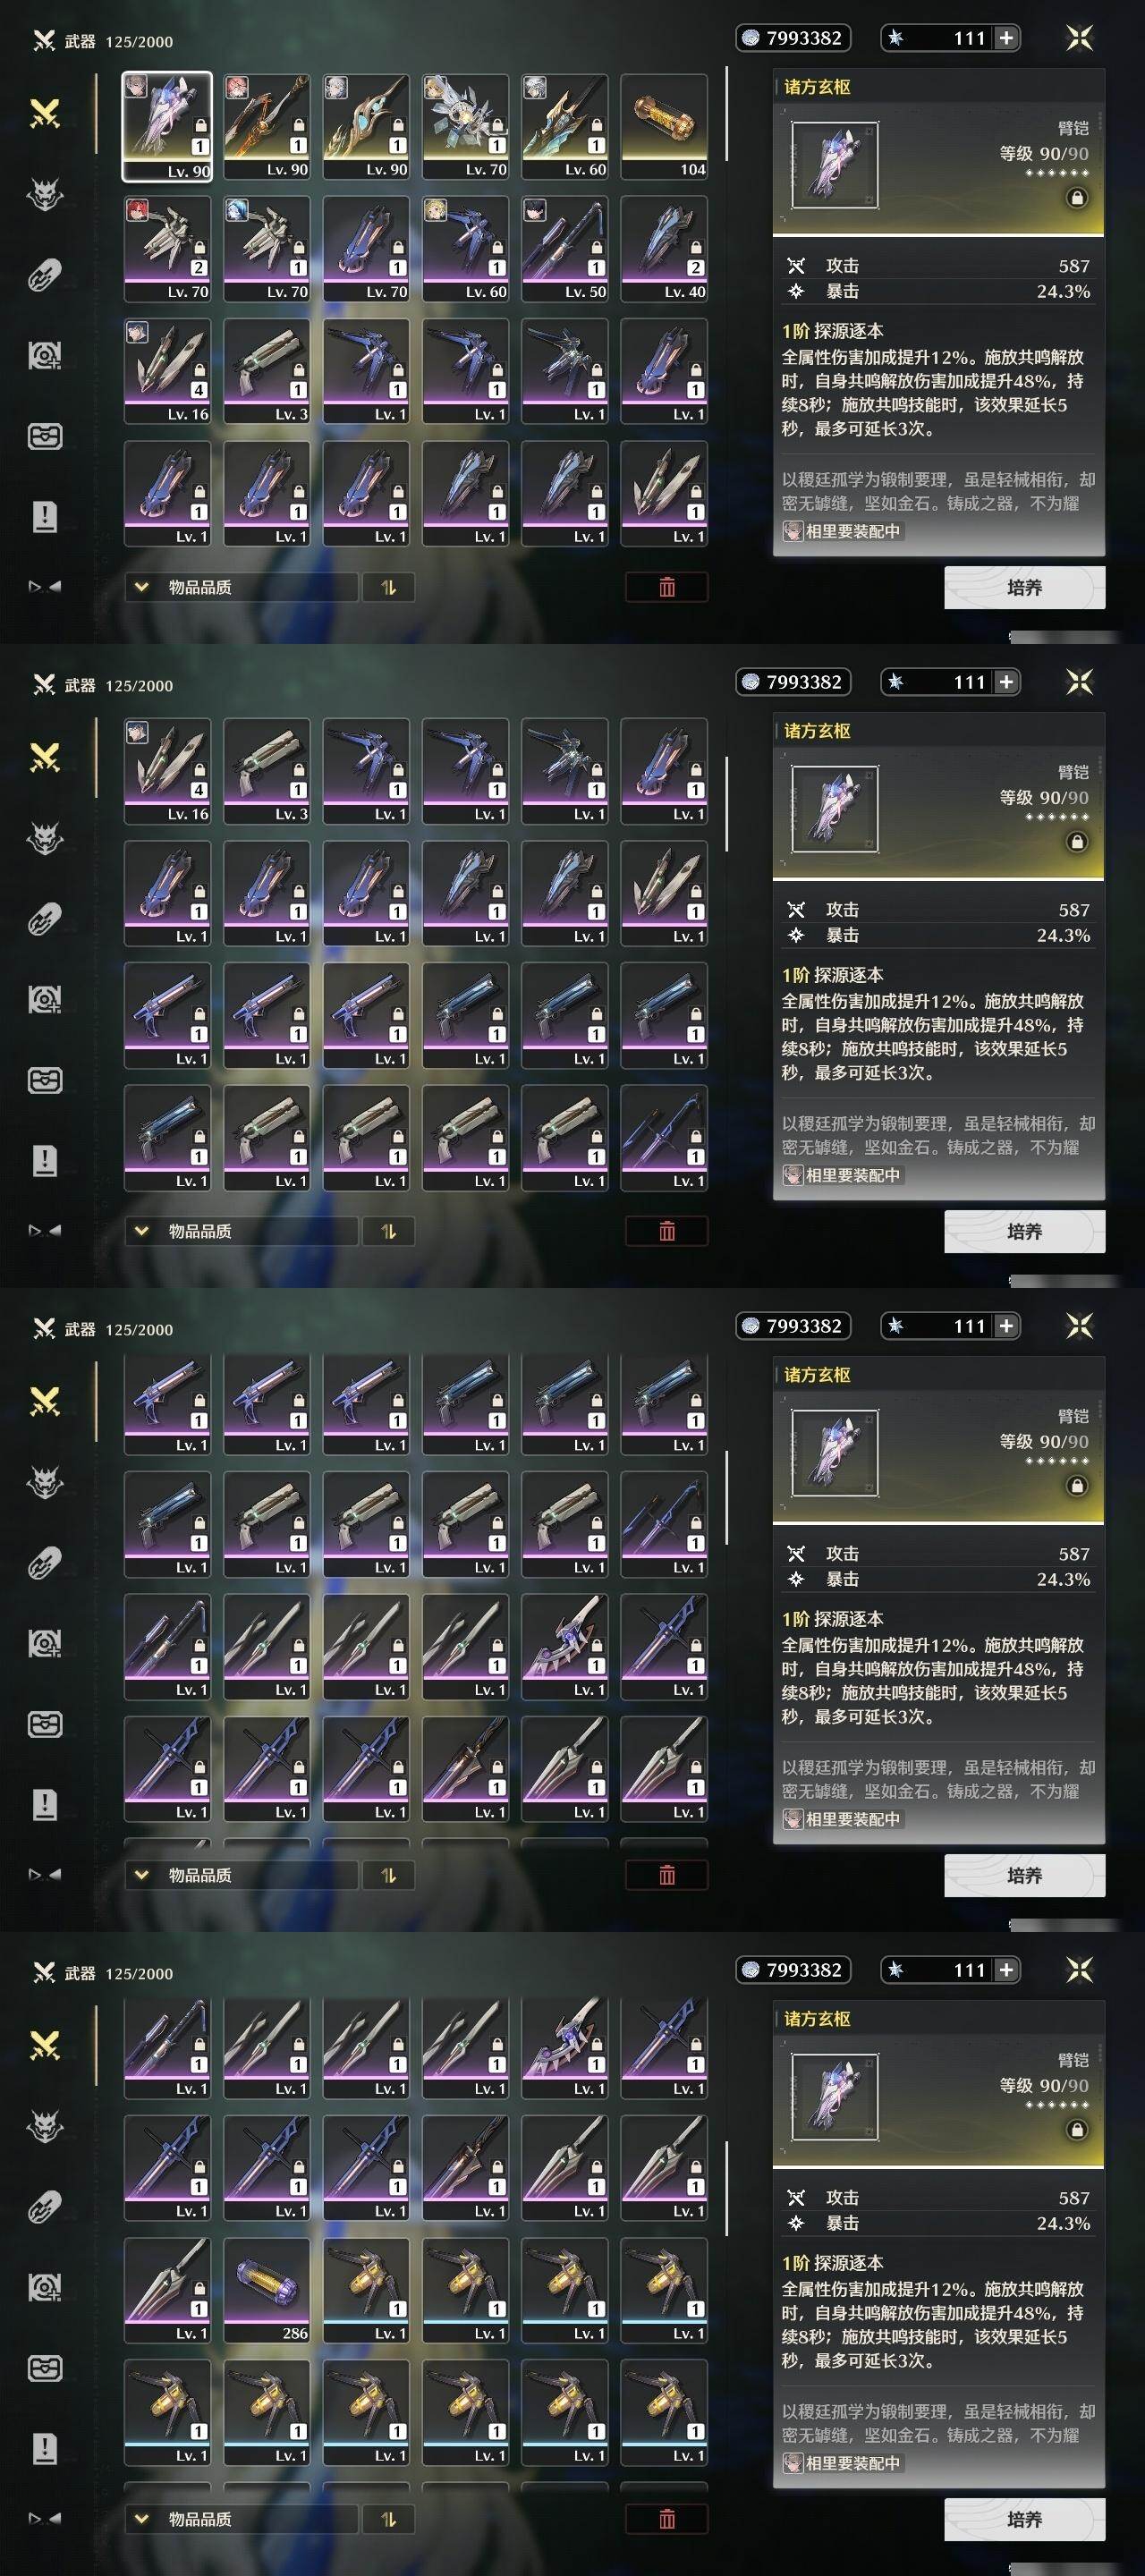
Task: Open the echoes beast-mask sidebar tab in top view
Action: pyautogui.click(x=45, y=194)
